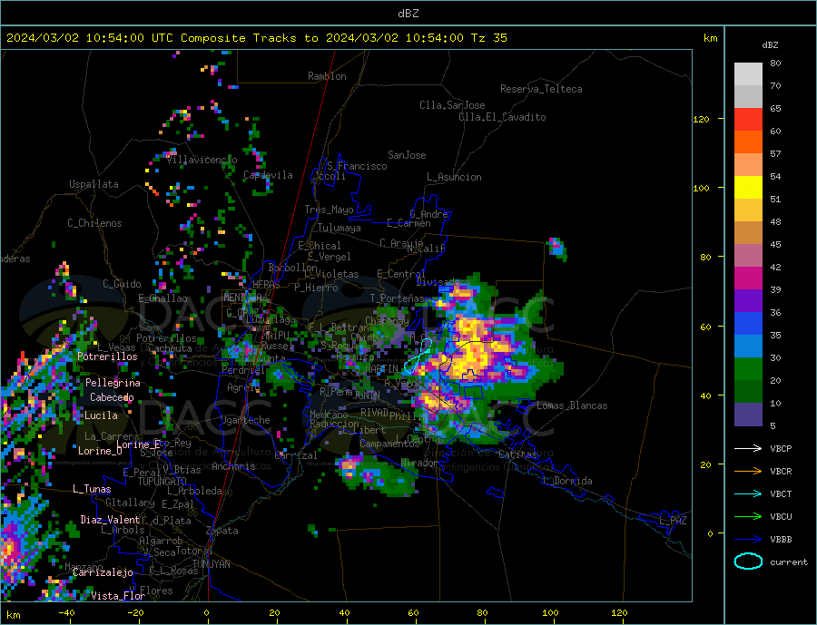
Task: Click the Zapata map label
Action: pos(222,531)
